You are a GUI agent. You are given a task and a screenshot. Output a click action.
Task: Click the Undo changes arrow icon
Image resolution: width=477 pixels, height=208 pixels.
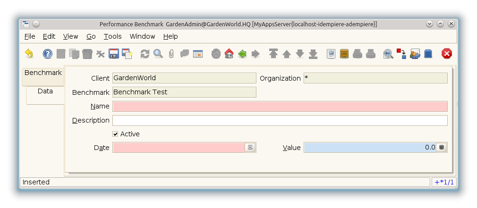point(29,54)
